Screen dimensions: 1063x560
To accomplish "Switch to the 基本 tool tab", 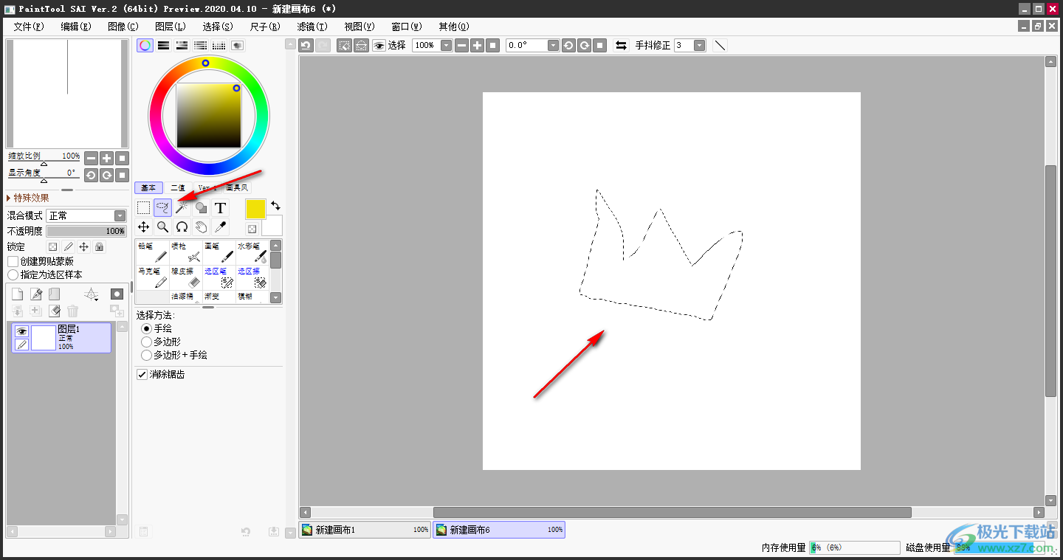I will [x=148, y=187].
